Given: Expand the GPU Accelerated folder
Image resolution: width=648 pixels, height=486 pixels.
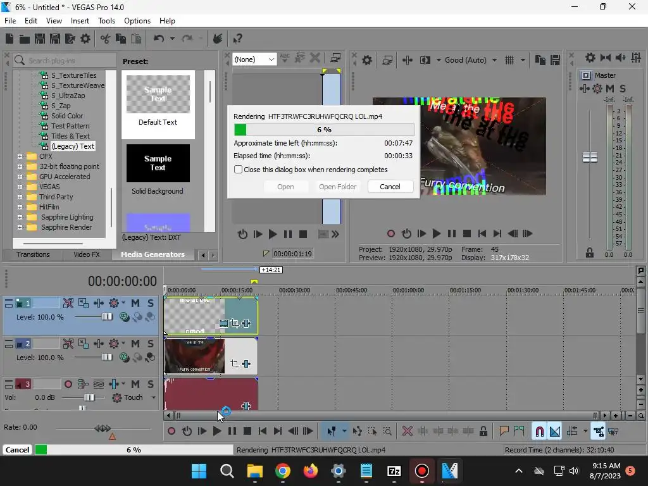Looking at the screenshot, I should (20, 177).
